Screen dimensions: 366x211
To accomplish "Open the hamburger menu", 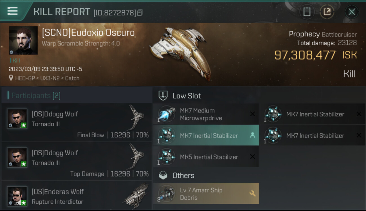I will pyautogui.click(x=13, y=11).
